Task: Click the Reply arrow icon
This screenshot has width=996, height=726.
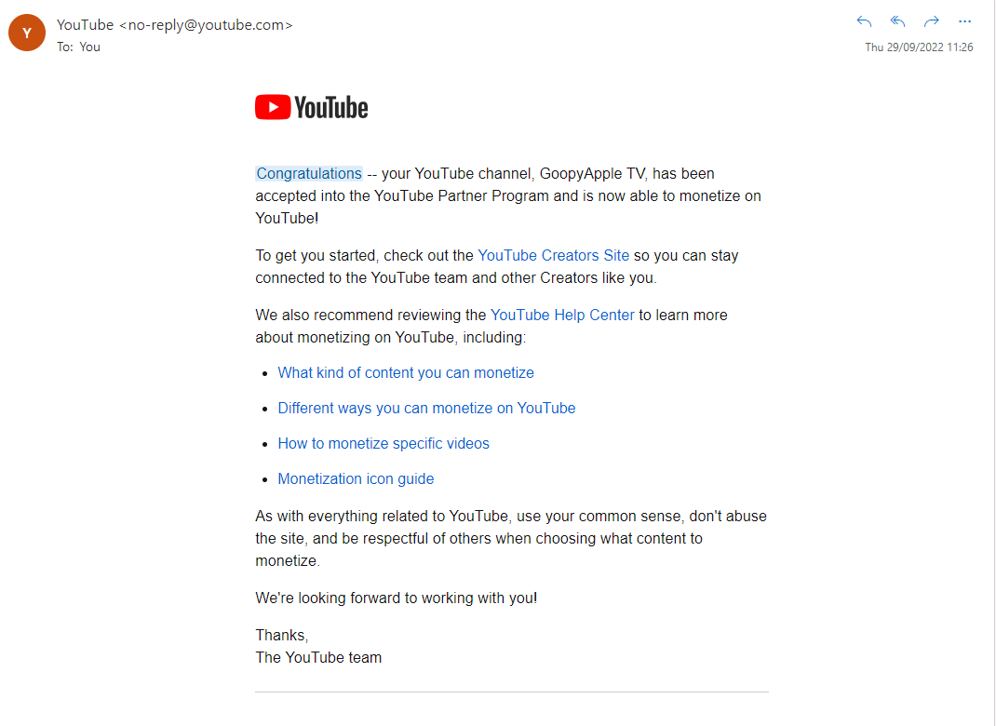Action: pyautogui.click(x=864, y=21)
